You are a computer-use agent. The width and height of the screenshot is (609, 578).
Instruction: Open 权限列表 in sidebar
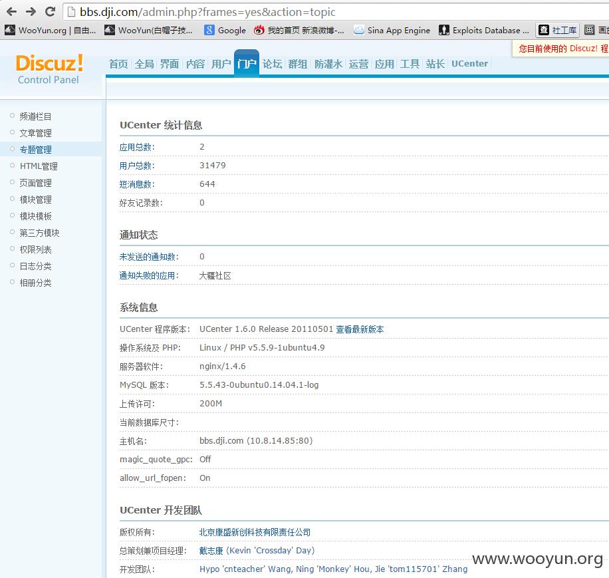(x=35, y=250)
